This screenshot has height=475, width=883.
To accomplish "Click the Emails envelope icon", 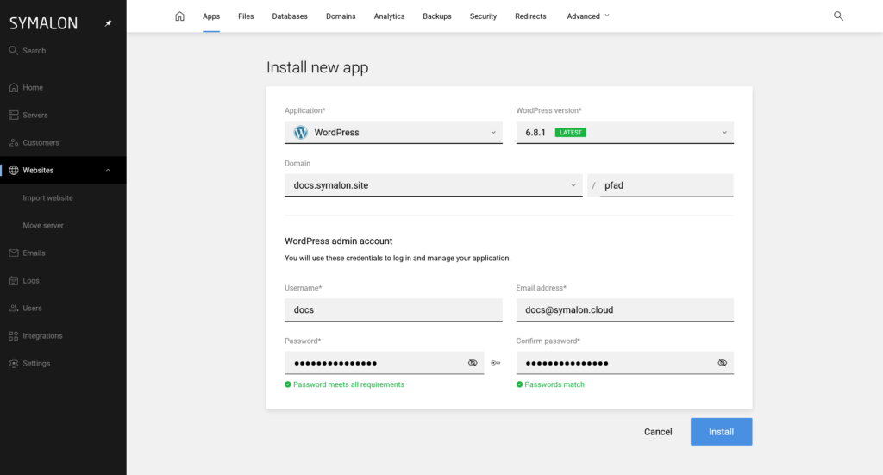I will click(14, 253).
